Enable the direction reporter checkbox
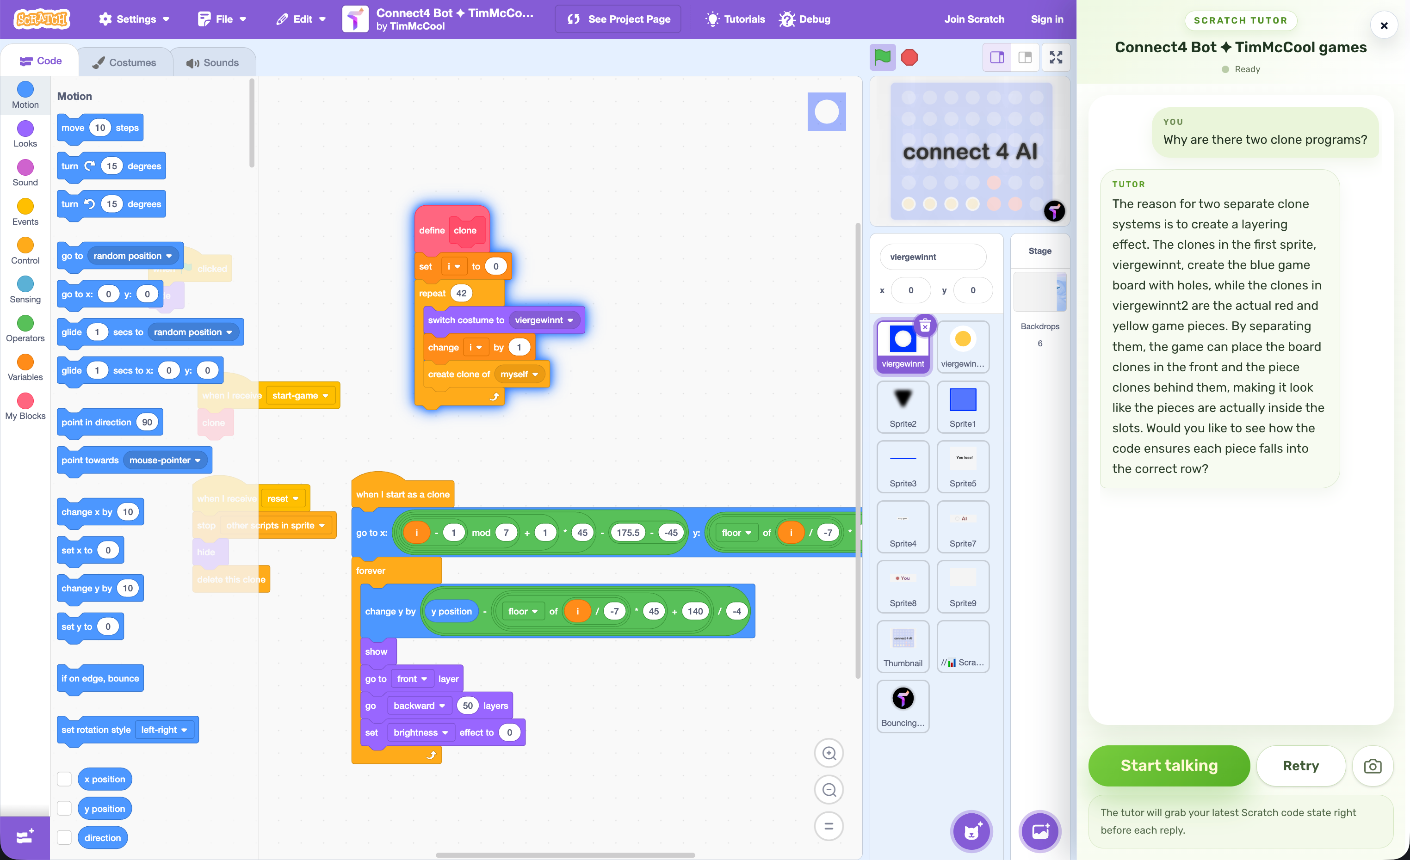The width and height of the screenshot is (1410, 860). coord(64,838)
